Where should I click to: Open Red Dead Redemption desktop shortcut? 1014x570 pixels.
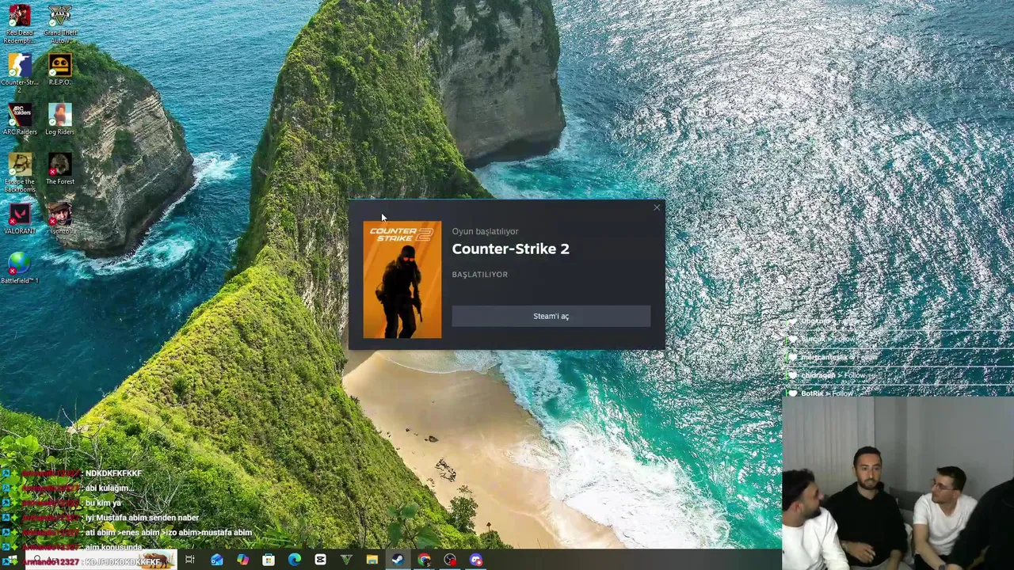click(x=19, y=24)
